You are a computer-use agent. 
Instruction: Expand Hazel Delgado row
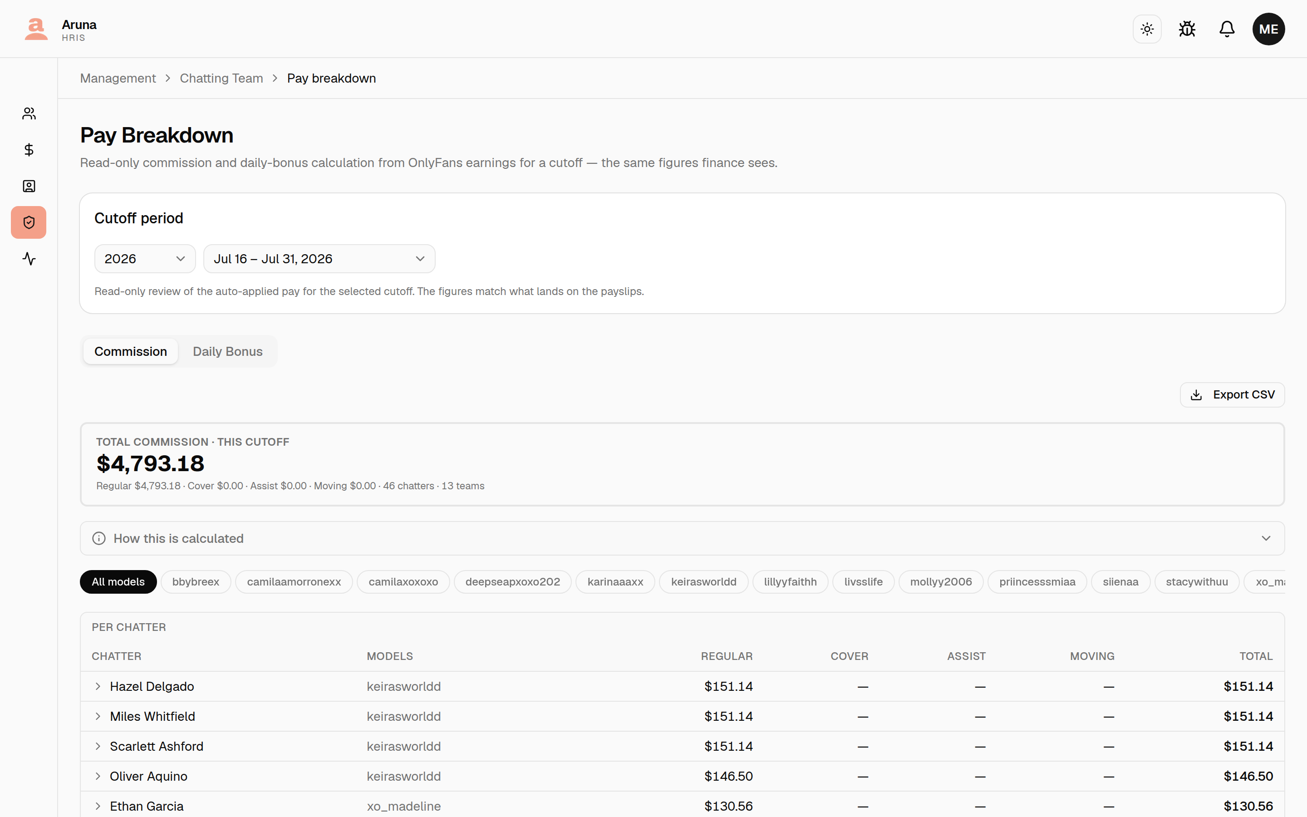point(98,686)
